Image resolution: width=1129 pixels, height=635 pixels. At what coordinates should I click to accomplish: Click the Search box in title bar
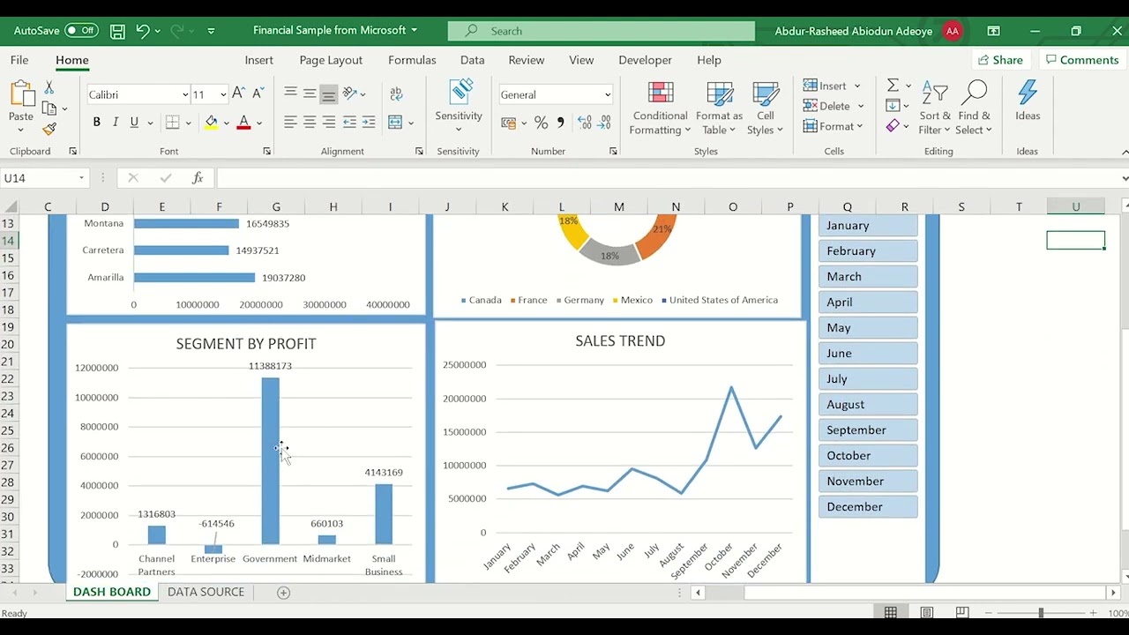click(602, 31)
